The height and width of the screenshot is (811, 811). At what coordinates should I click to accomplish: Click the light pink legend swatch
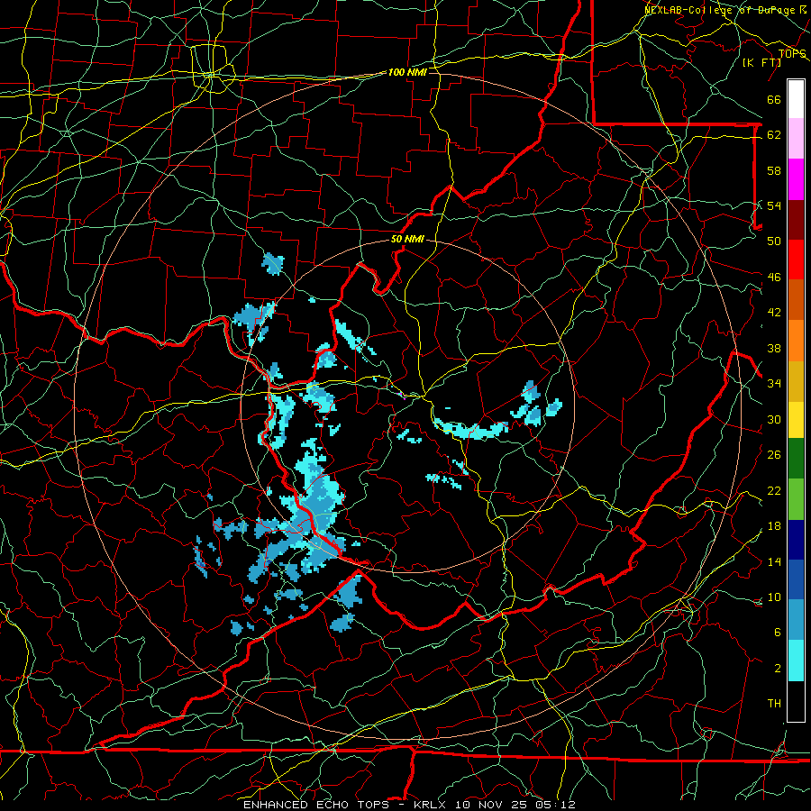coord(796,139)
